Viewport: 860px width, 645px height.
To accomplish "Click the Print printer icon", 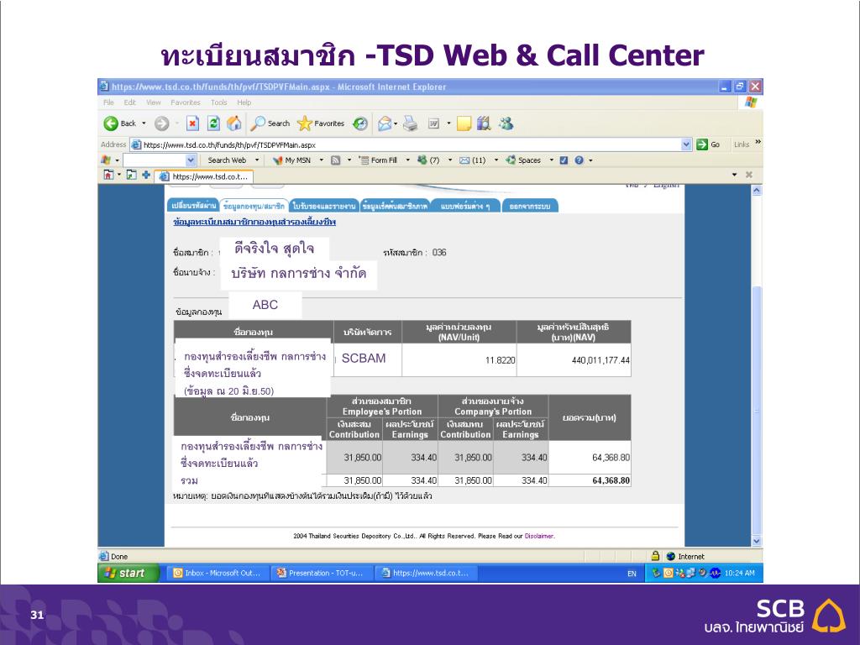I will pos(410,124).
